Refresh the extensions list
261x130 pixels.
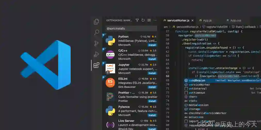click(143, 20)
